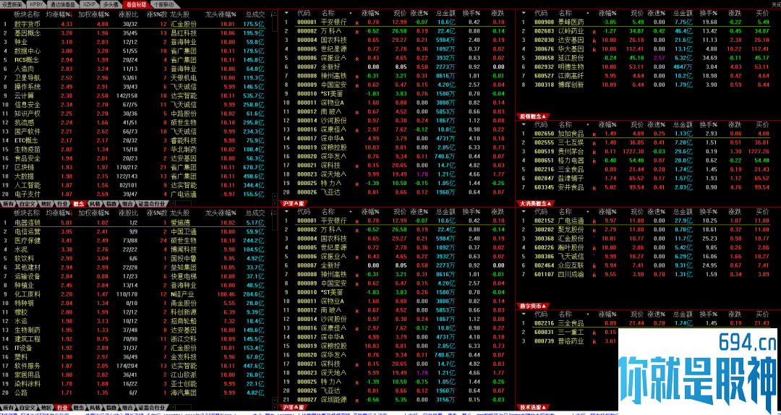Expand header triangle beside 代码 in 广电运通 panel
Image resolution: width=781 pixels, height=415 pixels.
[524, 212]
